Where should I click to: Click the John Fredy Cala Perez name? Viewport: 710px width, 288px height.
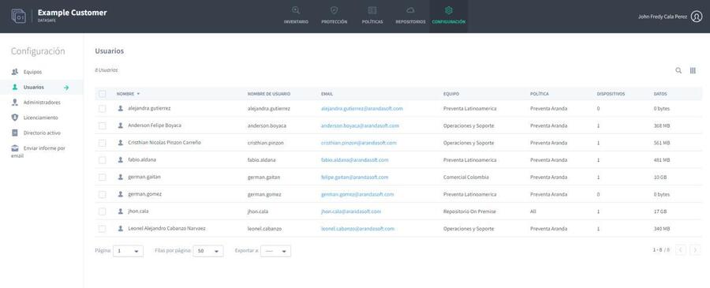[x=663, y=17]
